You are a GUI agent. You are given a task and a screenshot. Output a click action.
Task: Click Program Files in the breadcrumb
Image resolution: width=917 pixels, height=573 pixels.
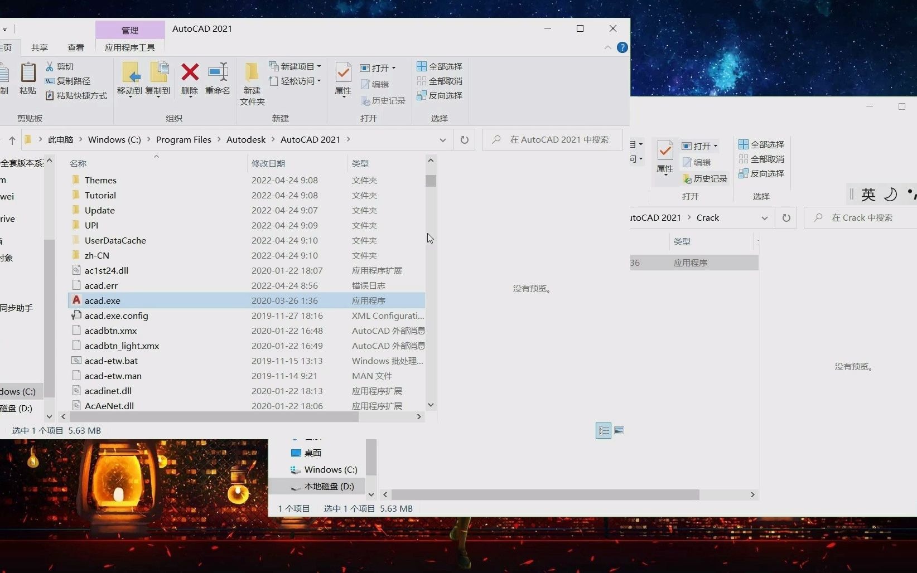[x=184, y=139]
